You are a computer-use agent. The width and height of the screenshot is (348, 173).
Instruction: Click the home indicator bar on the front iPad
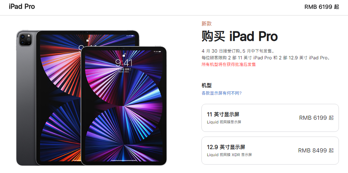(x=124, y=161)
